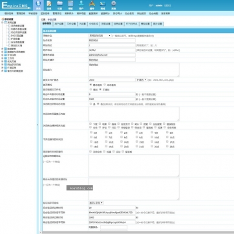Open the 信息 (Info) notepad icon in header

[x=49, y=4]
